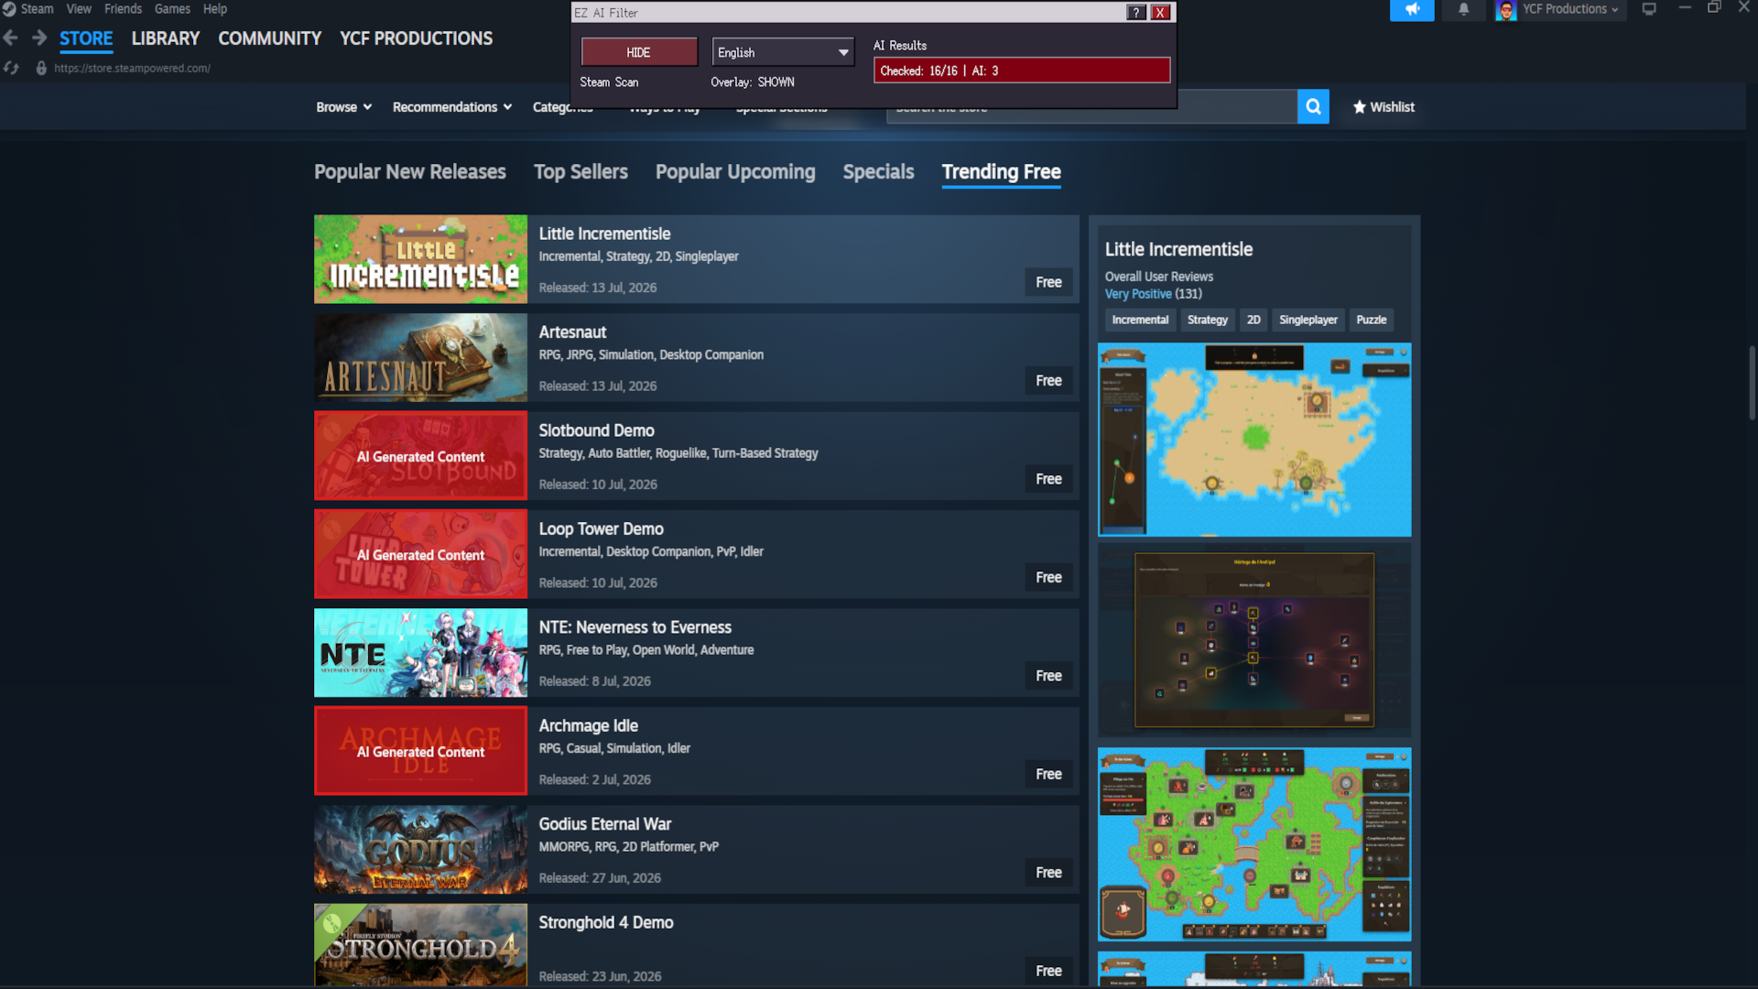This screenshot has height=989, width=1758.
Task: Open the Wishlist link
Action: (x=1384, y=107)
